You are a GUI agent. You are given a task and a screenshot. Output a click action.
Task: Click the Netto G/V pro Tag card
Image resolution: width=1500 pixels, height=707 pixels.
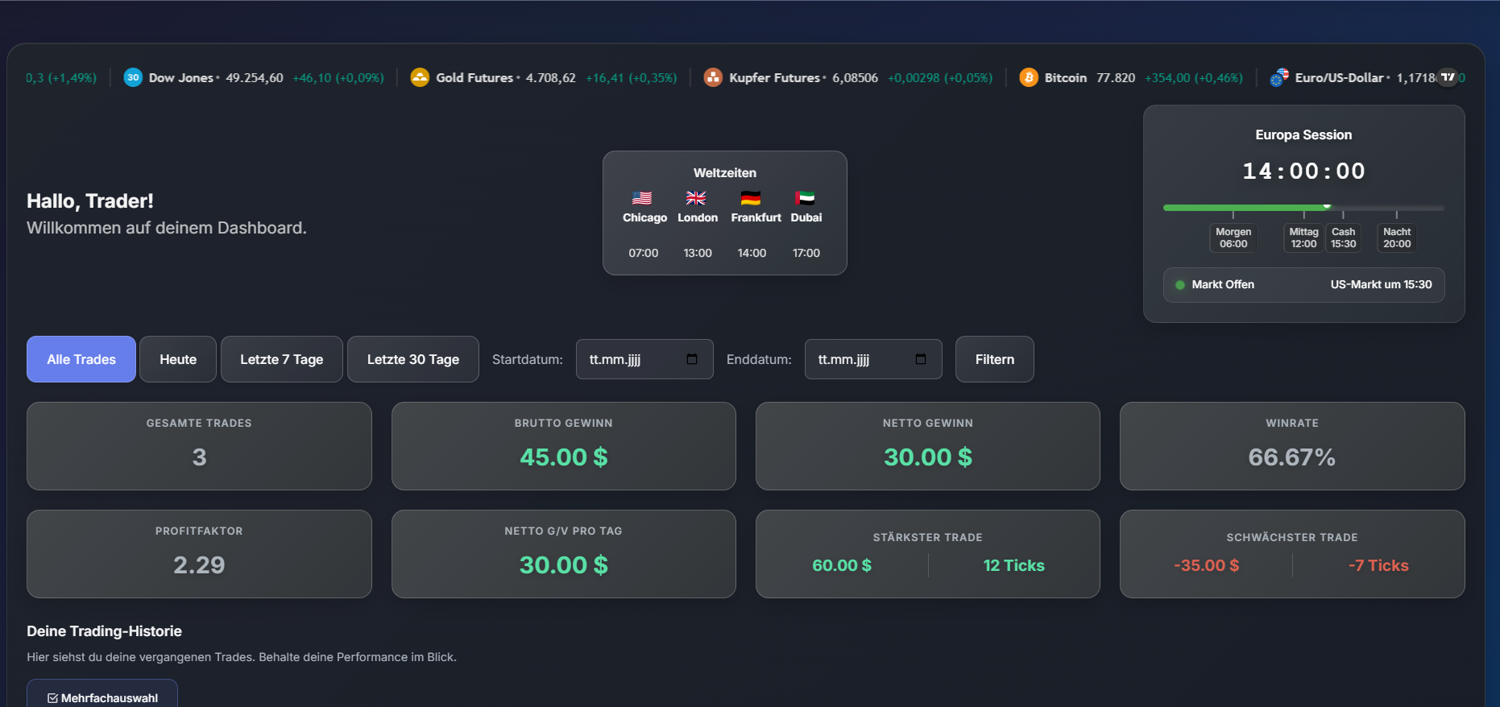coord(564,554)
